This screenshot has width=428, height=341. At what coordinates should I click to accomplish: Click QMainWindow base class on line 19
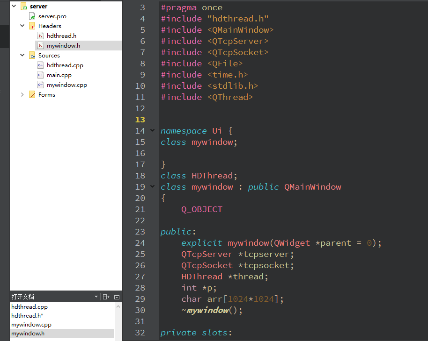312,187
